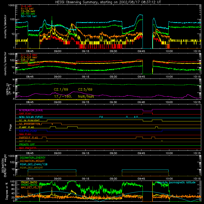Click the SC_TRANSMITTER flag label
The width and height of the screenshot is (204, 204).
click(x=30, y=124)
